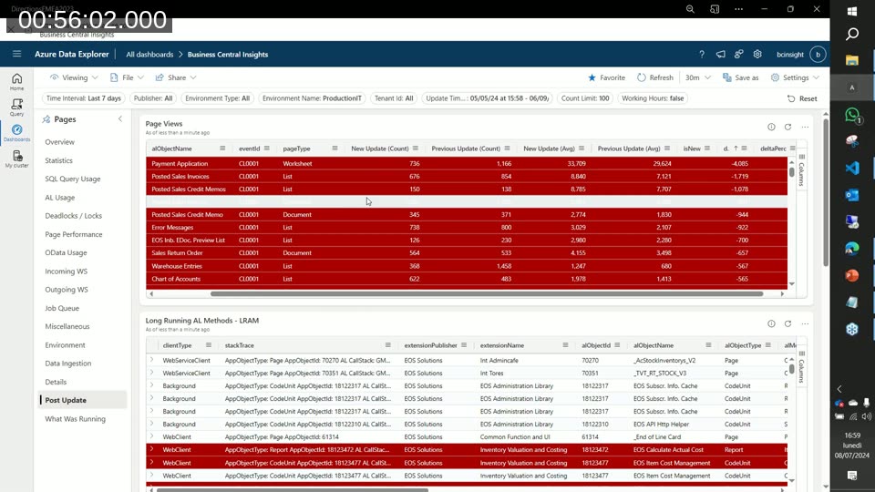Viewport: 875px width, 492px height.
Task: Show info for Long Running AL Methods tile
Action: (771, 323)
